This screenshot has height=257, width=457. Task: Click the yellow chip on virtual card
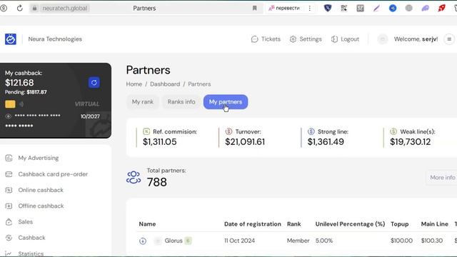[10, 104]
